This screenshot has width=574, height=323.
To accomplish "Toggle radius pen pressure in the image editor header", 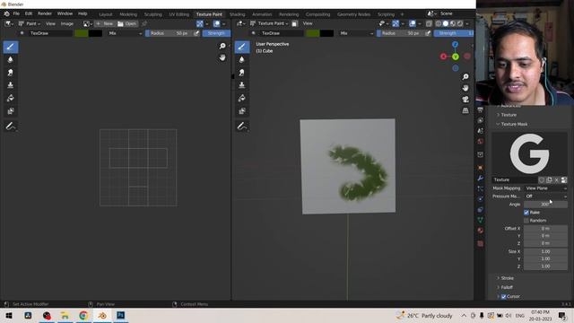I will click(196, 33).
